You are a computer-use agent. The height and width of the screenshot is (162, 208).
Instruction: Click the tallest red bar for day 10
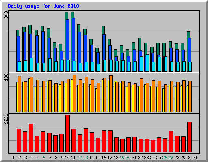67,134
